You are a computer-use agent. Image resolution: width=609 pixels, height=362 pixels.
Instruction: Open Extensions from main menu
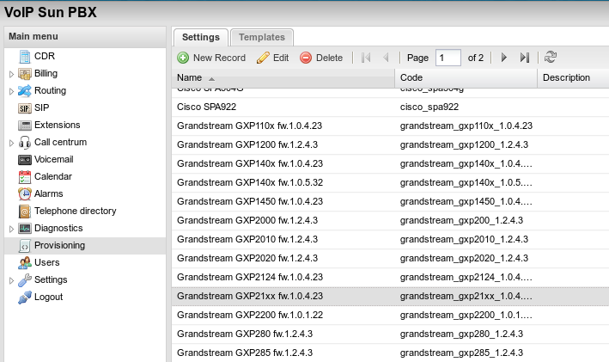coord(57,126)
